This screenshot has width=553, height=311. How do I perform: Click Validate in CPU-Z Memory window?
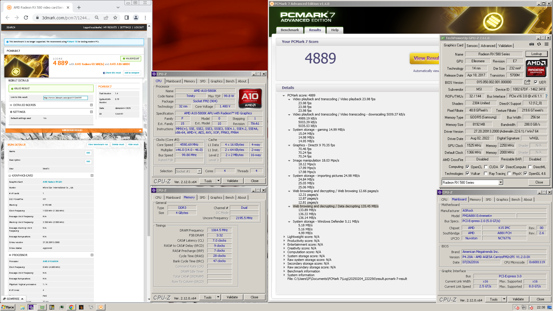pos(232,297)
